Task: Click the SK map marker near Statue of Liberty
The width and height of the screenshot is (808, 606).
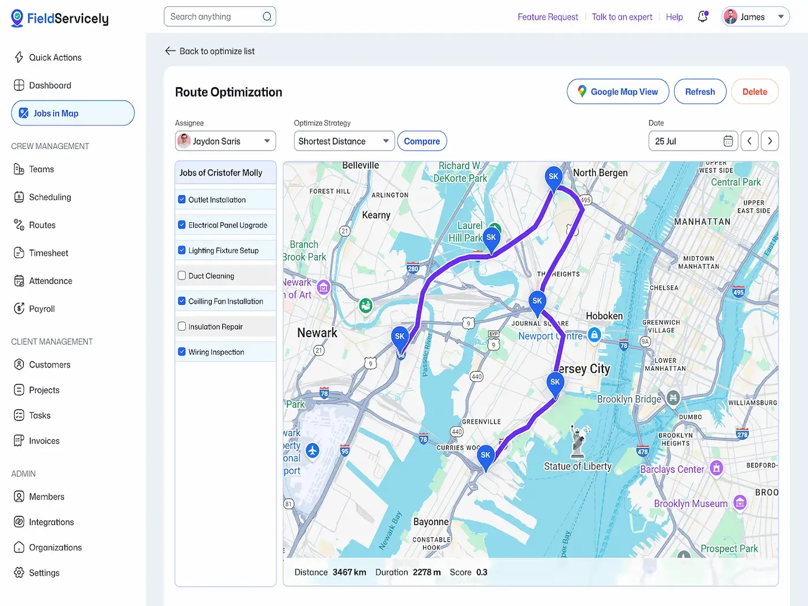Action: [x=486, y=456]
